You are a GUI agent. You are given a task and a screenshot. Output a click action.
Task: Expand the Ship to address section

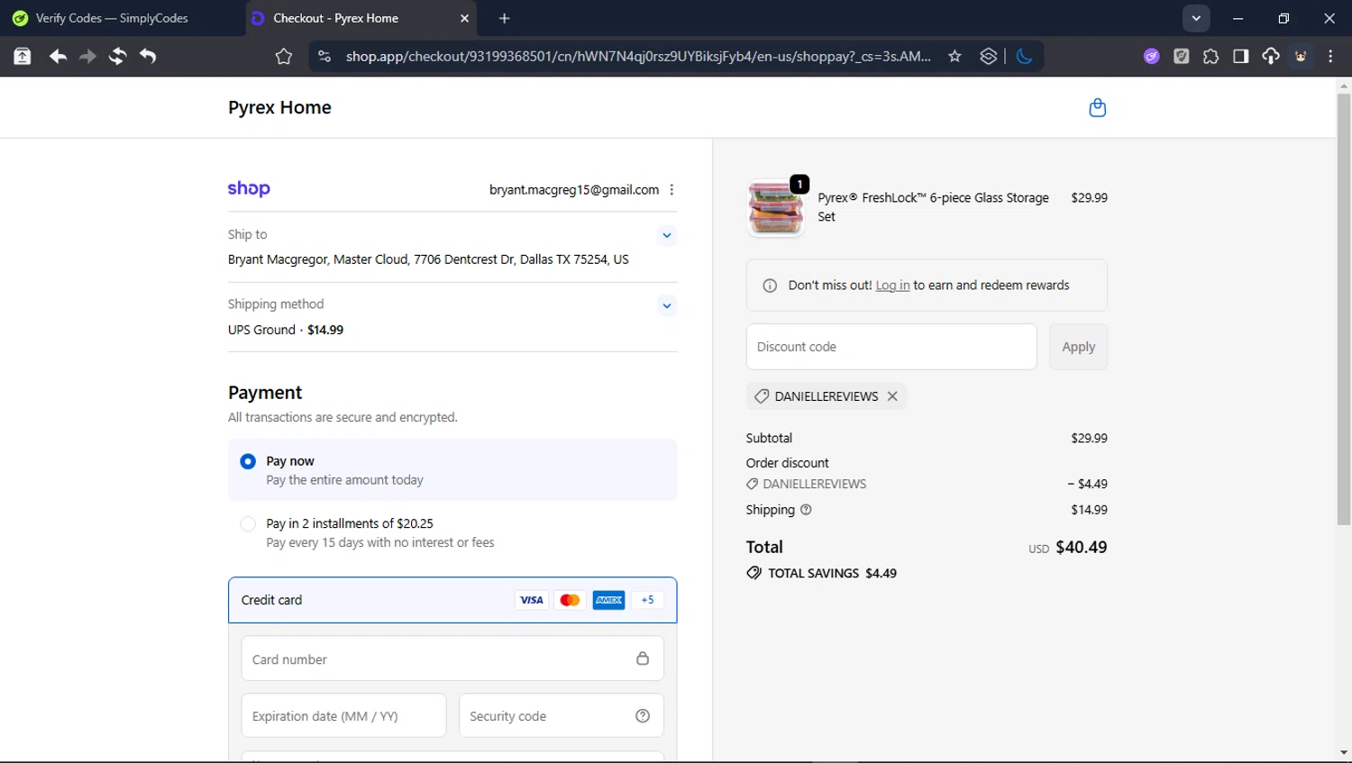pos(667,235)
